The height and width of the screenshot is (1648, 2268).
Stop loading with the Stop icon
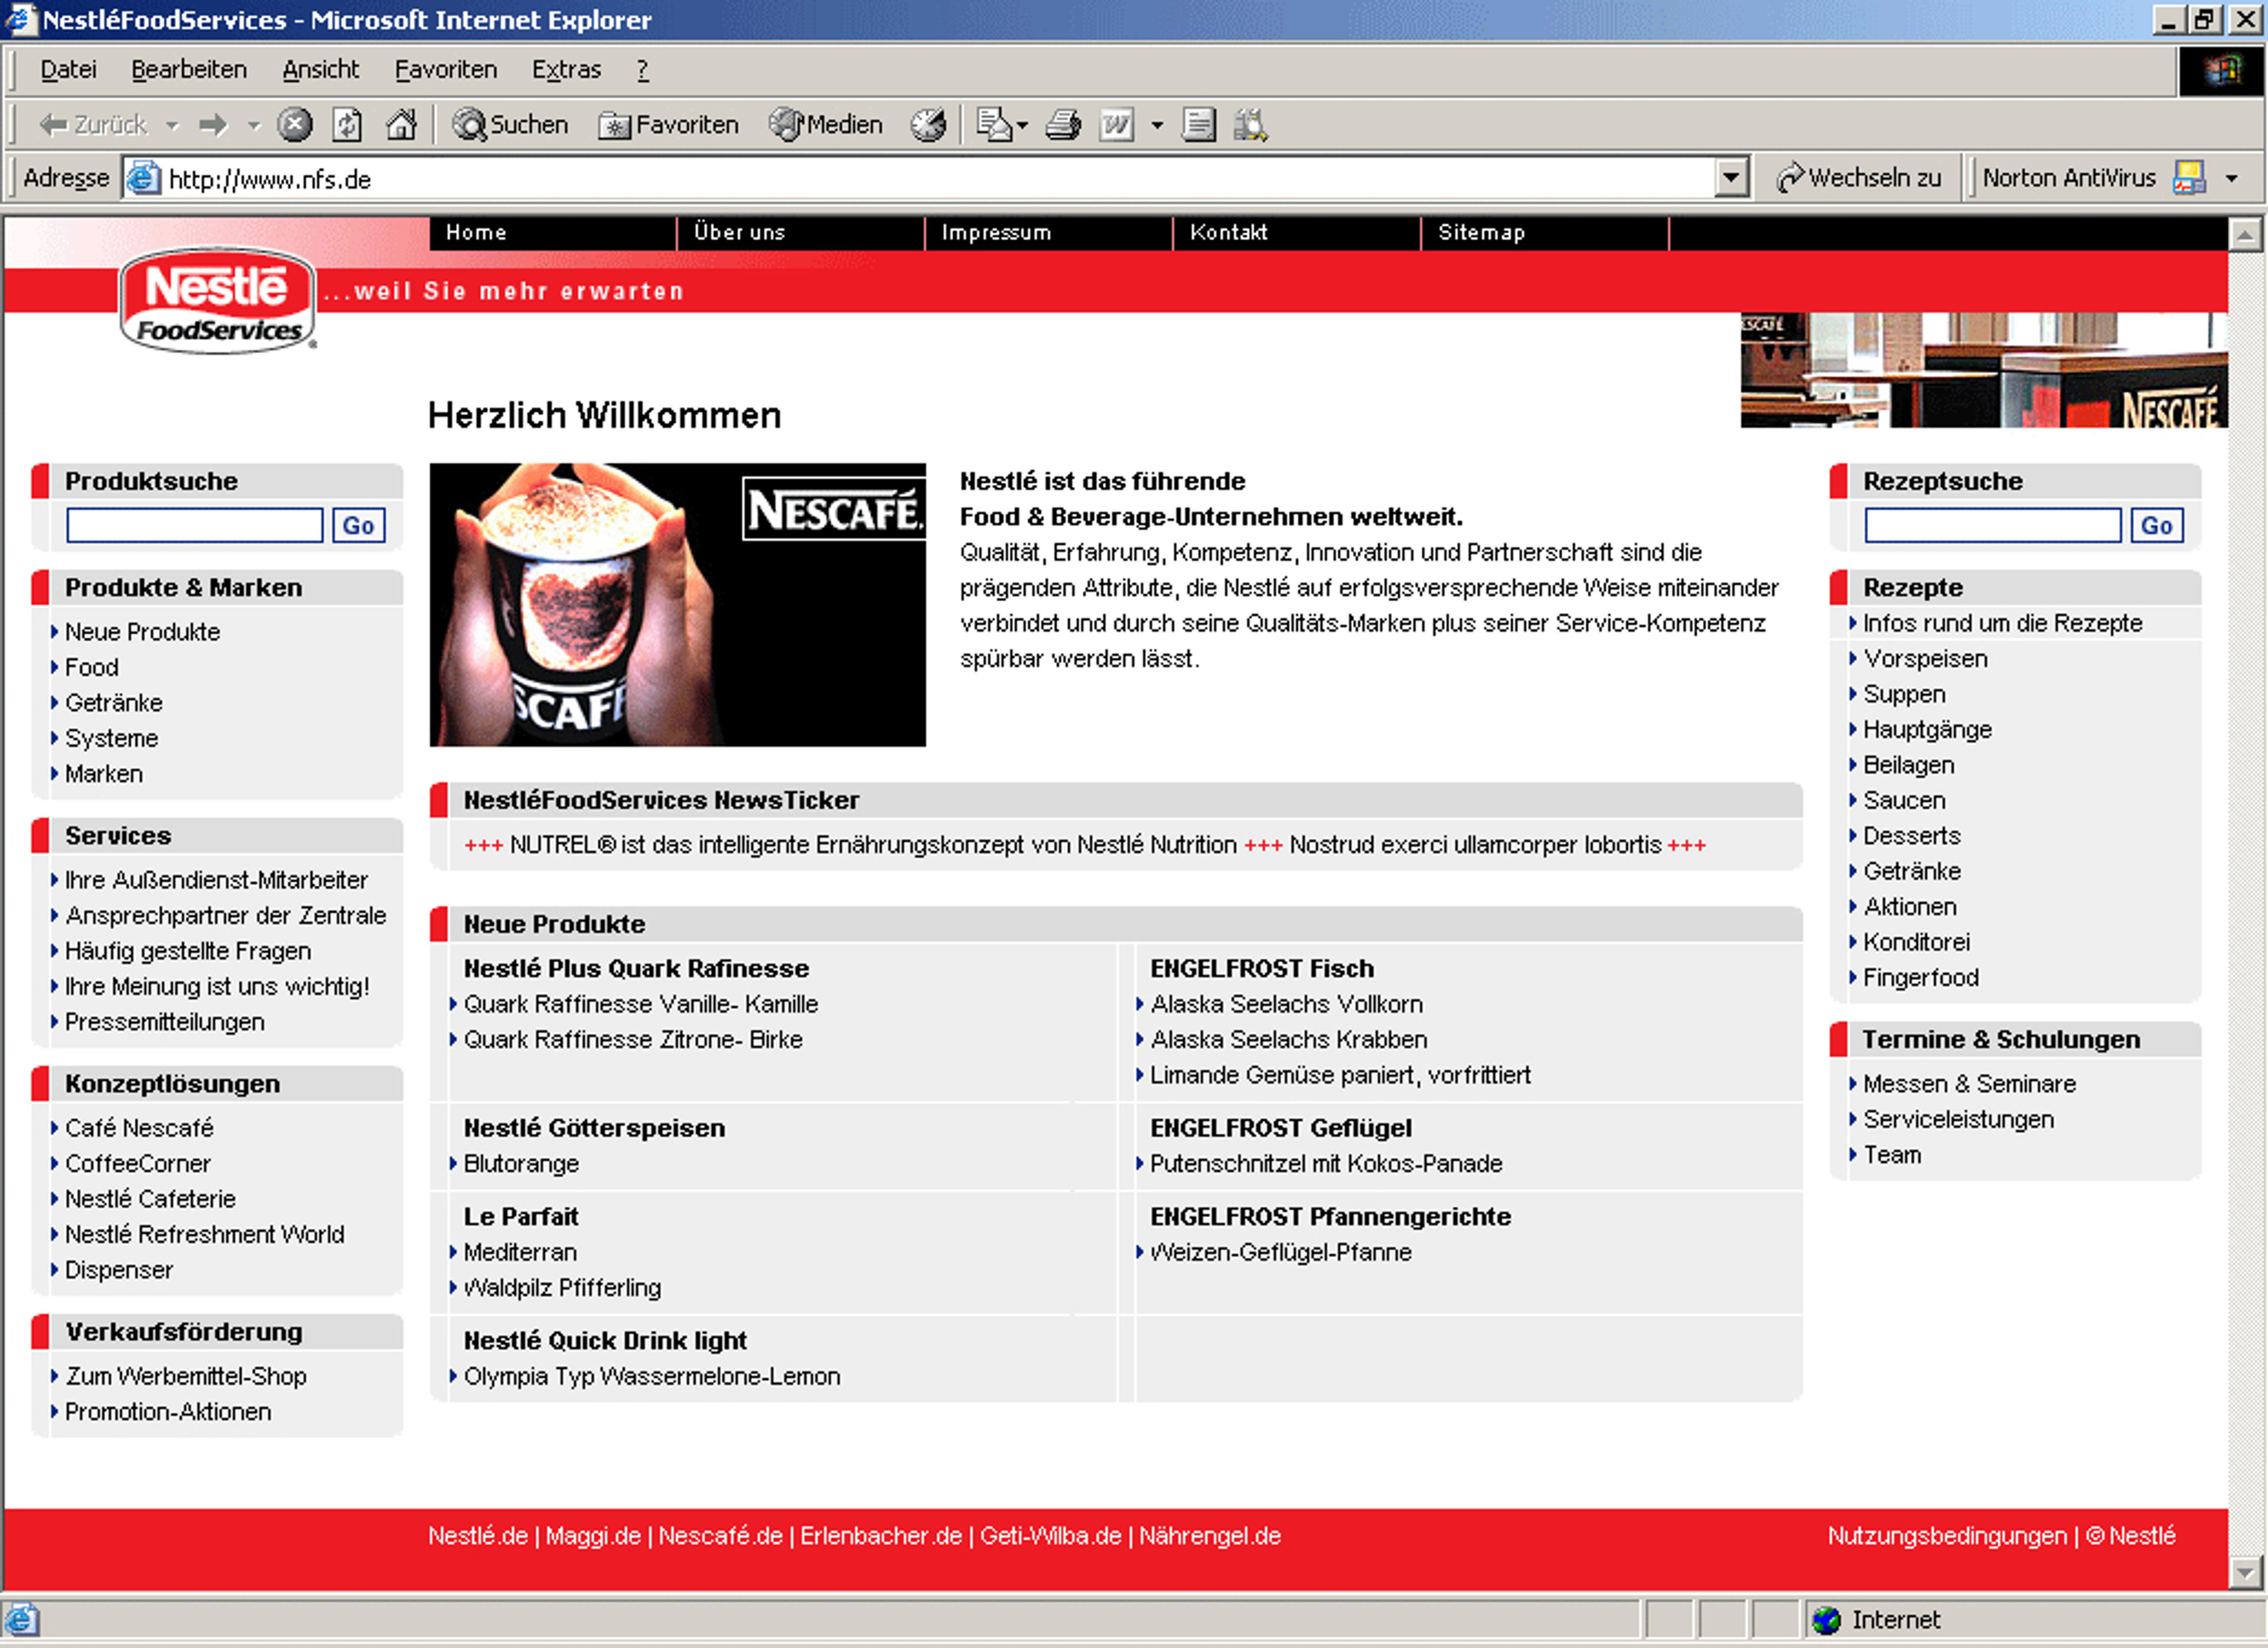click(x=294, y=125)
